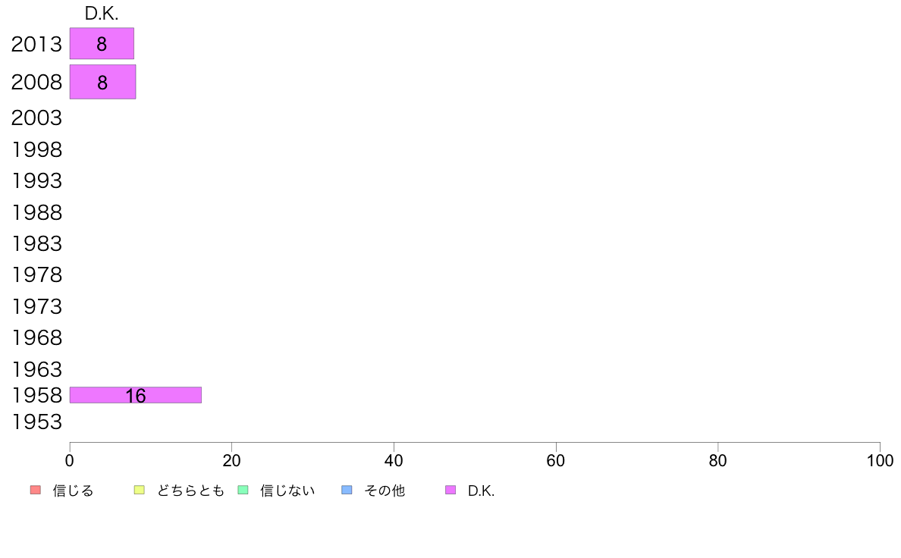Click the yellow どちらとも legend swatch
The width and height of the screenshot is (901, 558).
point(139,490)
